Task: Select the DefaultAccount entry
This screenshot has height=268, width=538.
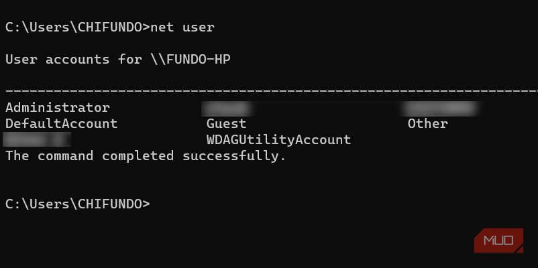Action: click(61, 123)
